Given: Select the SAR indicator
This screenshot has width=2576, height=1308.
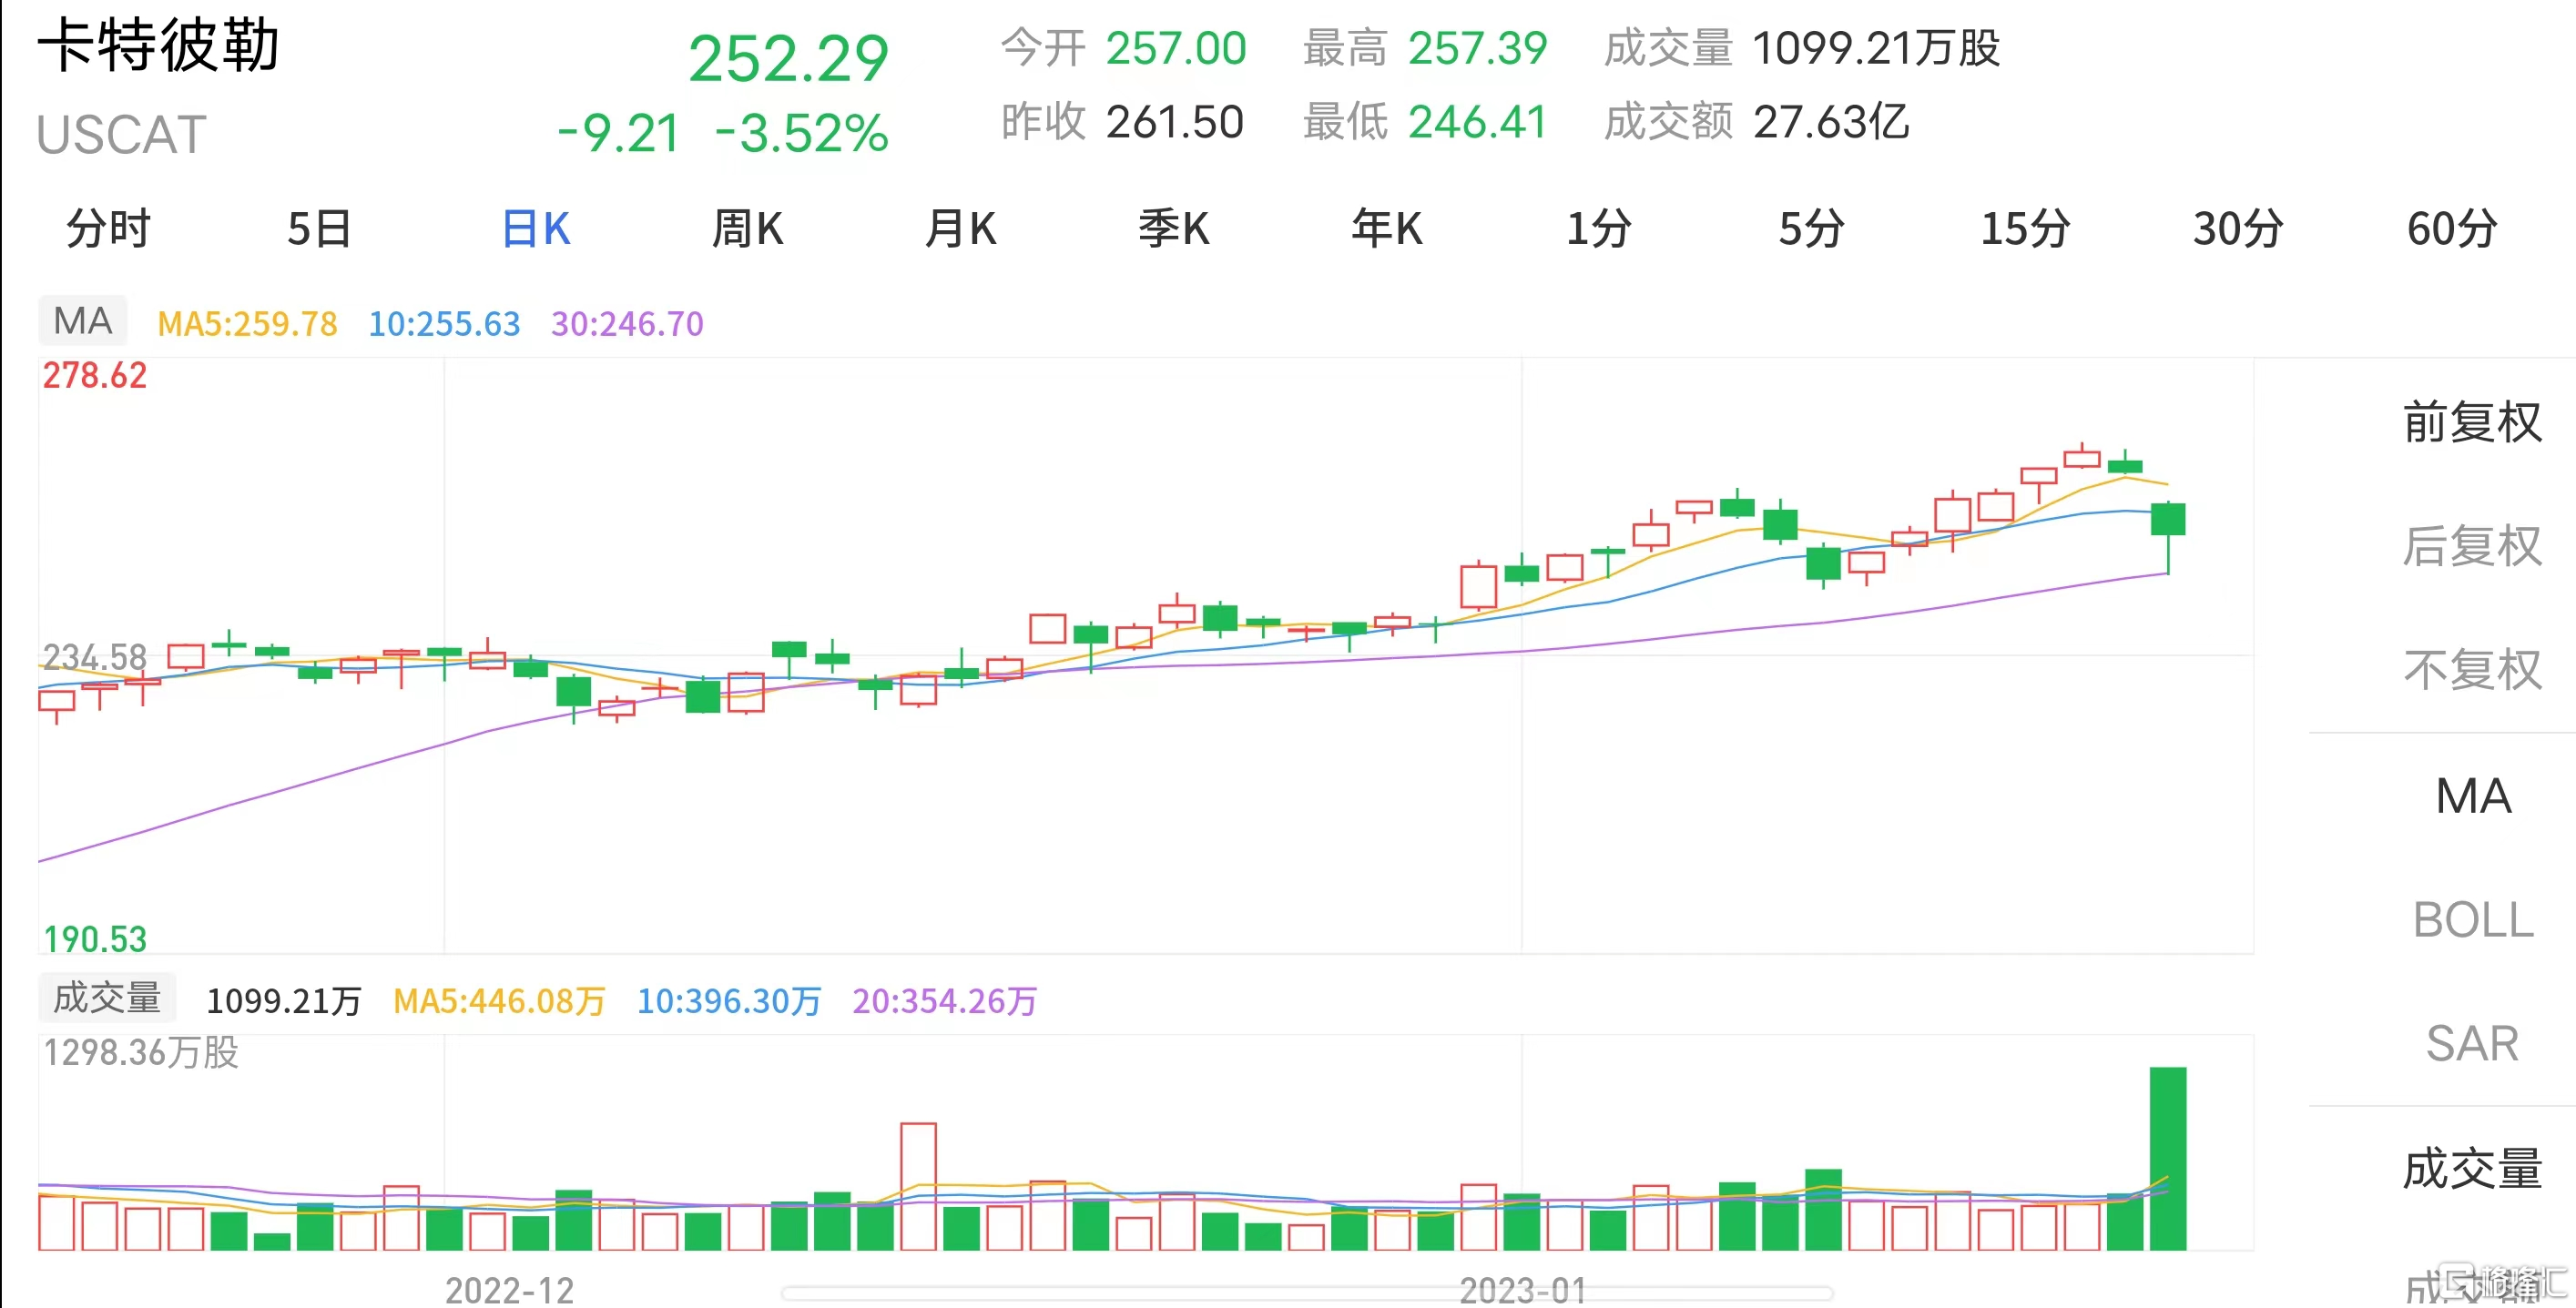Looking at the screenshot, I should tap(2472, 1044).
